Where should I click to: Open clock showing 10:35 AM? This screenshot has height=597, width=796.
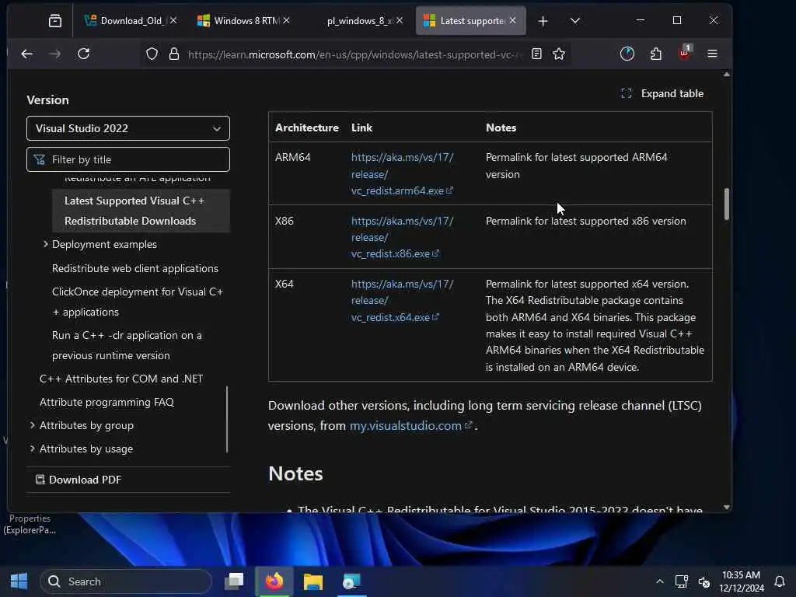point(741,581)
